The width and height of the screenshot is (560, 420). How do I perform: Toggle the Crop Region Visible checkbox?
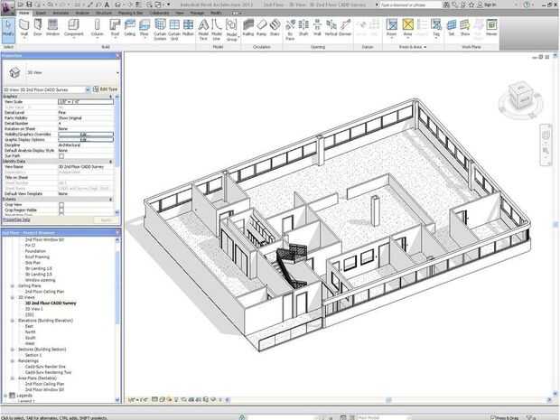click(61, 210)
